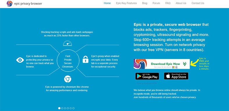Click the green double-chevron download arrow
This screenshot has height=111, width=229.
pos(185,64)
